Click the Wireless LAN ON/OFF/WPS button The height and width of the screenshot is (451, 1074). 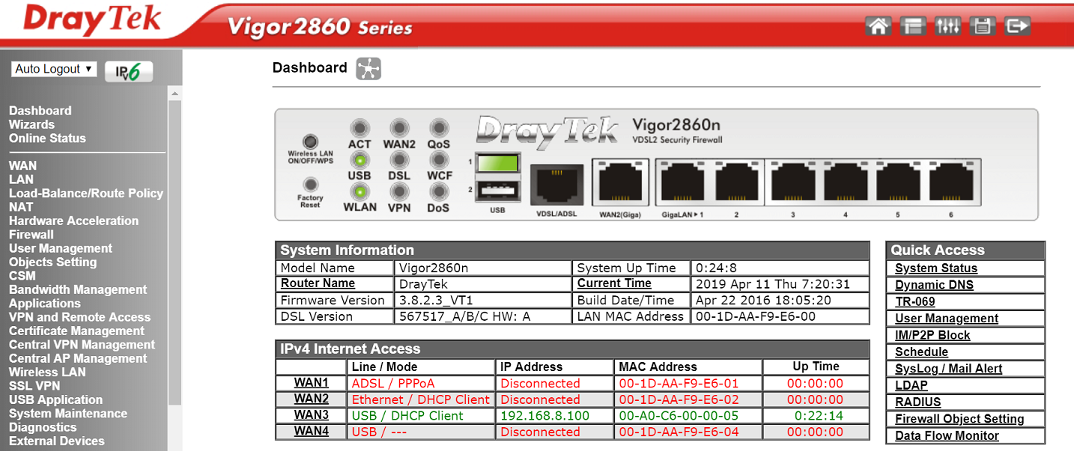(309, 141)
